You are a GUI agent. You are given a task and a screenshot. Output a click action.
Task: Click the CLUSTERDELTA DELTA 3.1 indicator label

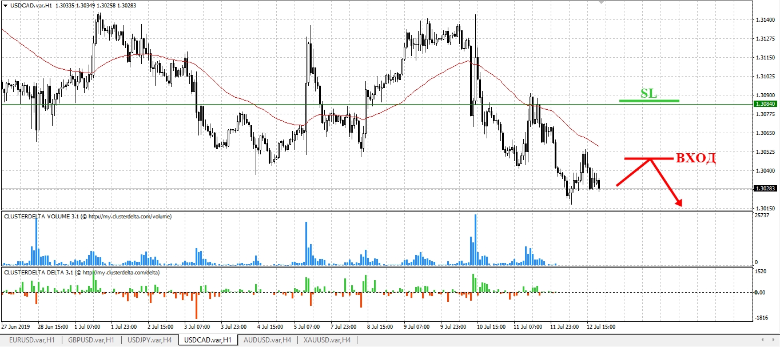click(x=82, y=273)
